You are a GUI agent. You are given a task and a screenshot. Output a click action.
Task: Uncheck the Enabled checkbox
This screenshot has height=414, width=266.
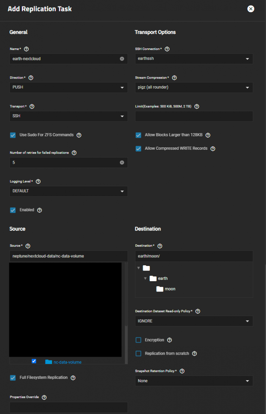tap(13, 210)
